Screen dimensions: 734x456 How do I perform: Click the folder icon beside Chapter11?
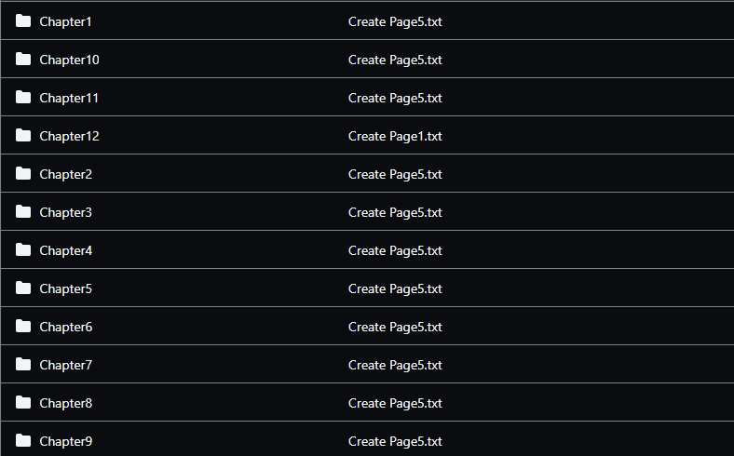point(23,98)
